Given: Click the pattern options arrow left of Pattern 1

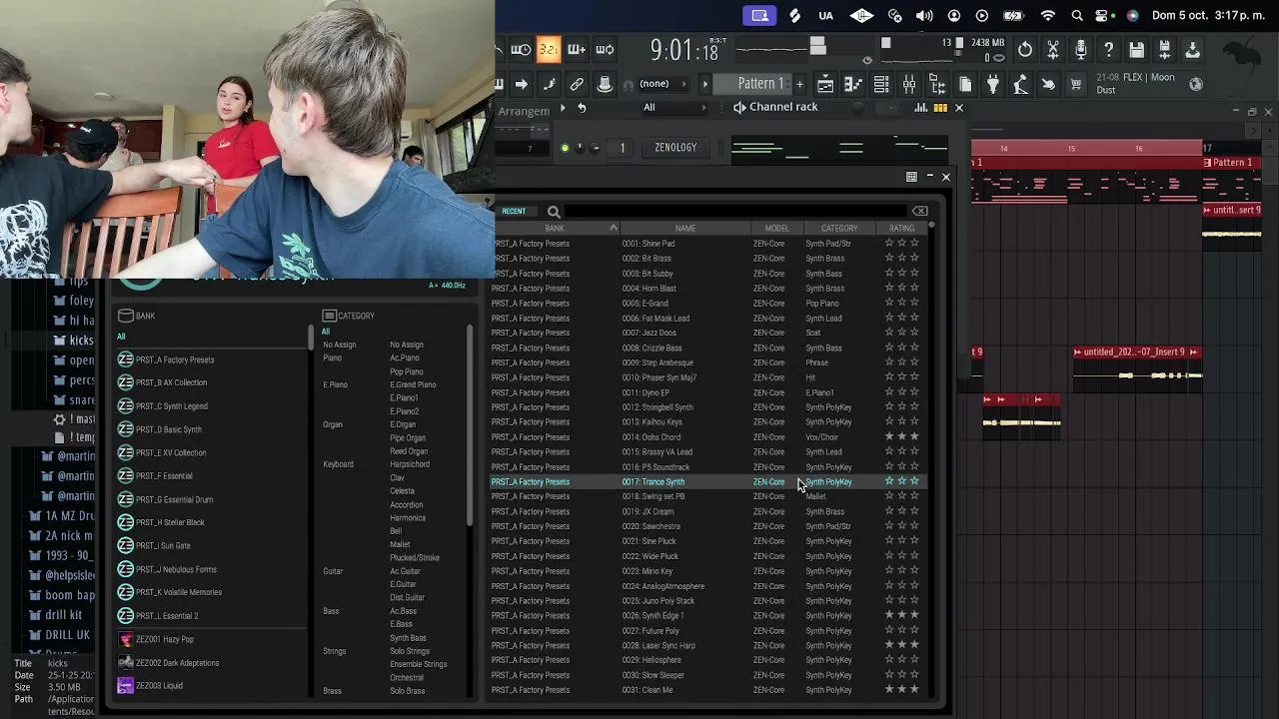Looking at the screenshot, I should (704, 84).
